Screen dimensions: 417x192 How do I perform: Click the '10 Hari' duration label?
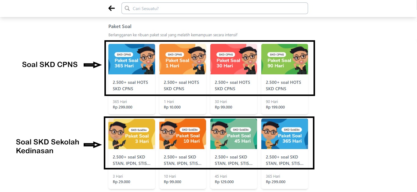[x=170, y=176]
